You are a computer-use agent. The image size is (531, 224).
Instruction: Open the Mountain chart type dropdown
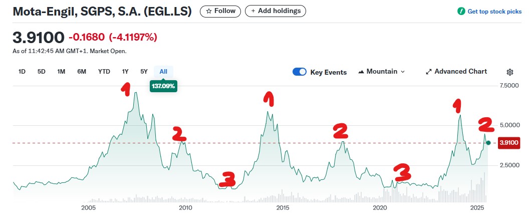tap(381, 72)
